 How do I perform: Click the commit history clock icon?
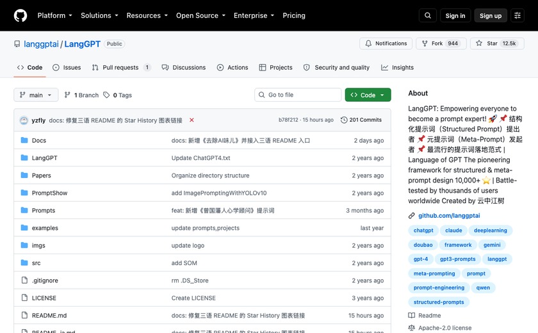pos(344,120)
